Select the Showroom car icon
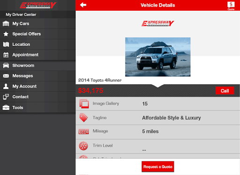The width and height of the screenshot is (240, 175). [x=6, y=66]
